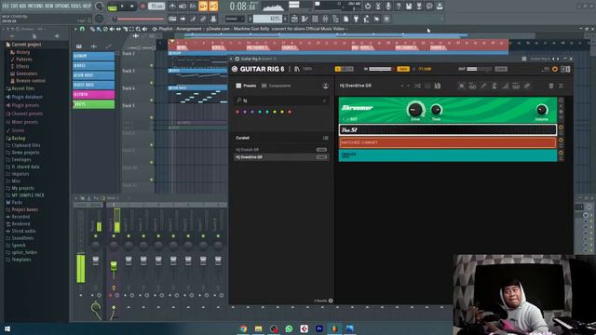
Task: Click the preset search field
Action: tap(280, 100)
